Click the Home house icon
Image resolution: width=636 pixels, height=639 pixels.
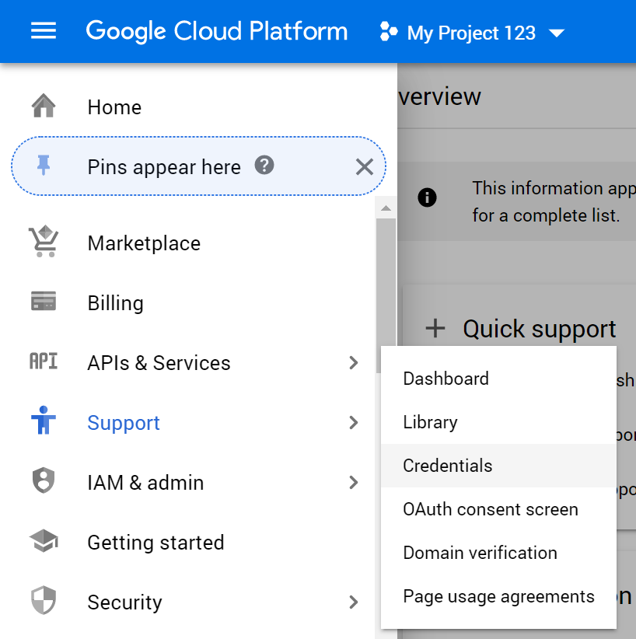[44, 106]
